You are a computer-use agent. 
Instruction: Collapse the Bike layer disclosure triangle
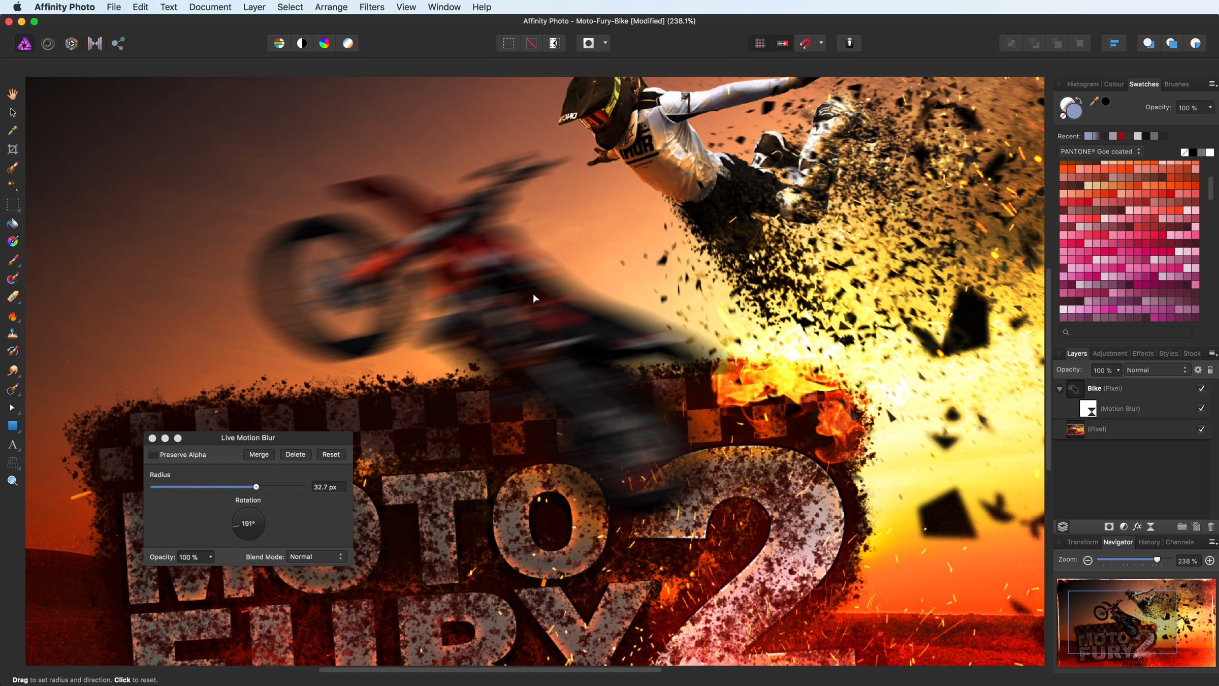[1060, 389]
